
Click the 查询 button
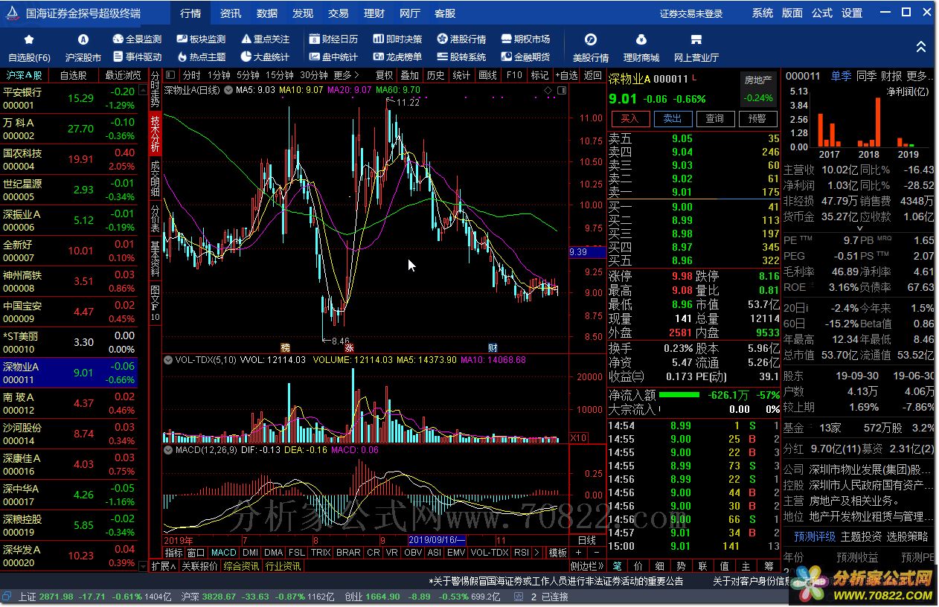(715, 118)
